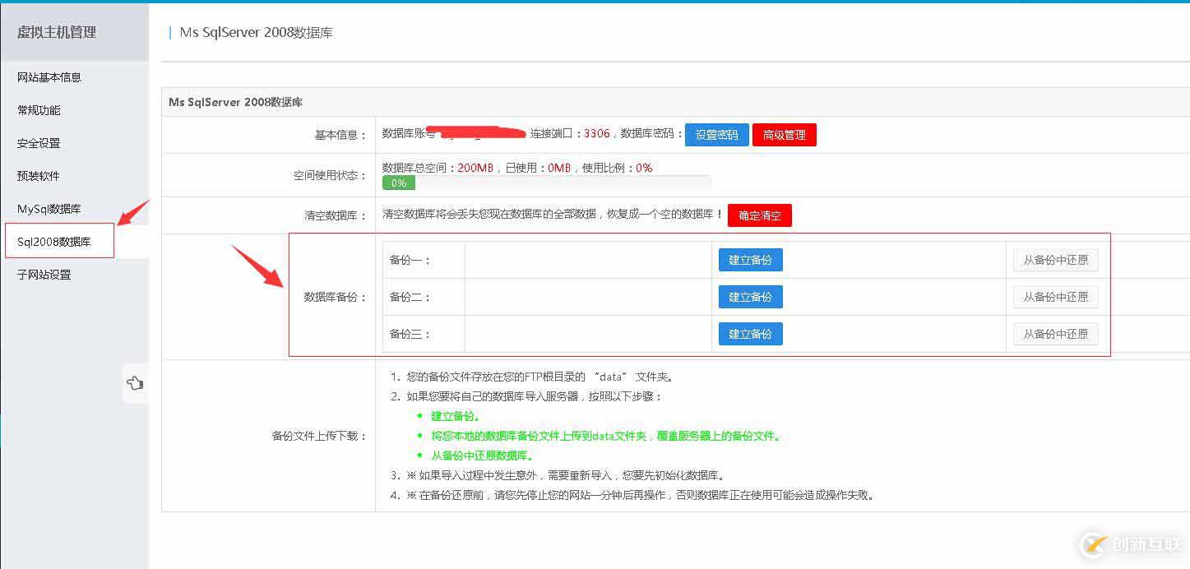Image resolution: width=1190 pixels, height=569 pixels.
Task: Click 从备份中还原 for 备份三
Action: (1056, 334)
